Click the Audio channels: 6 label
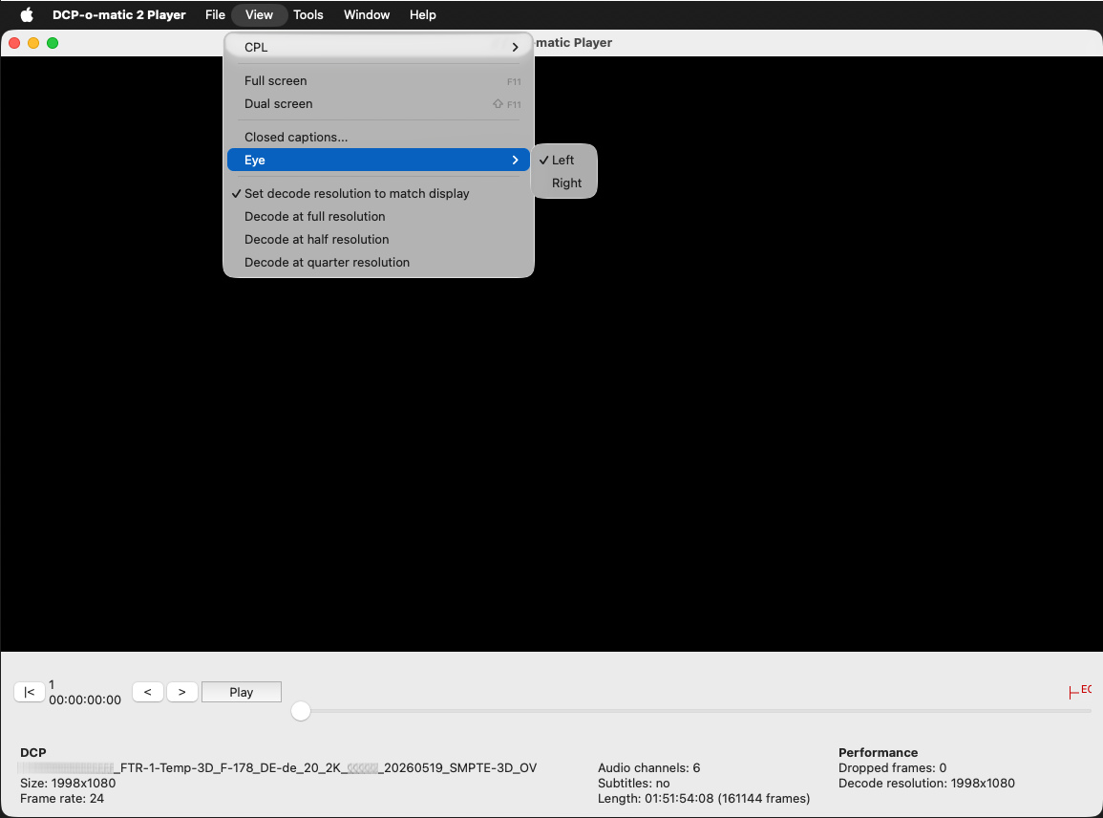This screenshot has width=1103, height=818. 649,767
